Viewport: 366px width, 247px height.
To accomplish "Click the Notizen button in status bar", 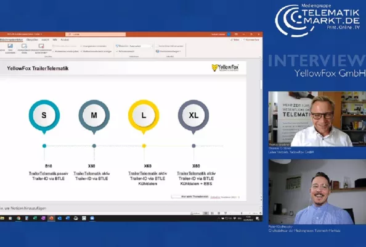I will click(195, 213).
